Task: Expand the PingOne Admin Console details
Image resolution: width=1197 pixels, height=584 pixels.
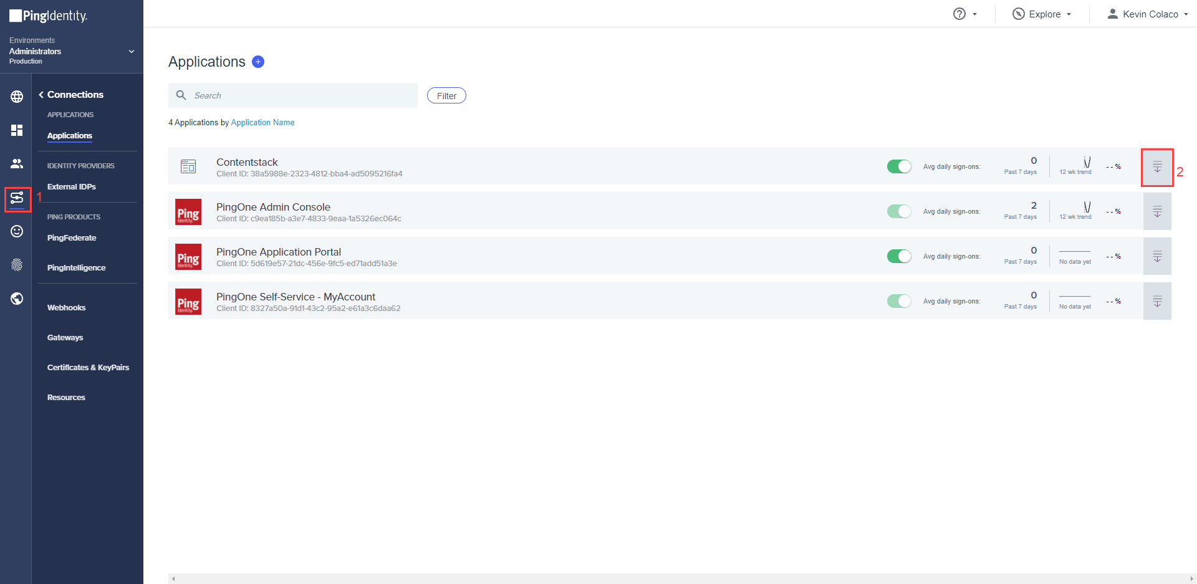Action: tap(1157, 211)
